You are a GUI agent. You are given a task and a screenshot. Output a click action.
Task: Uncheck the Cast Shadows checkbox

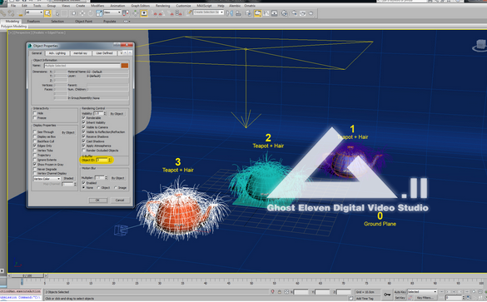pyautogui.click(x=83, y=141)
